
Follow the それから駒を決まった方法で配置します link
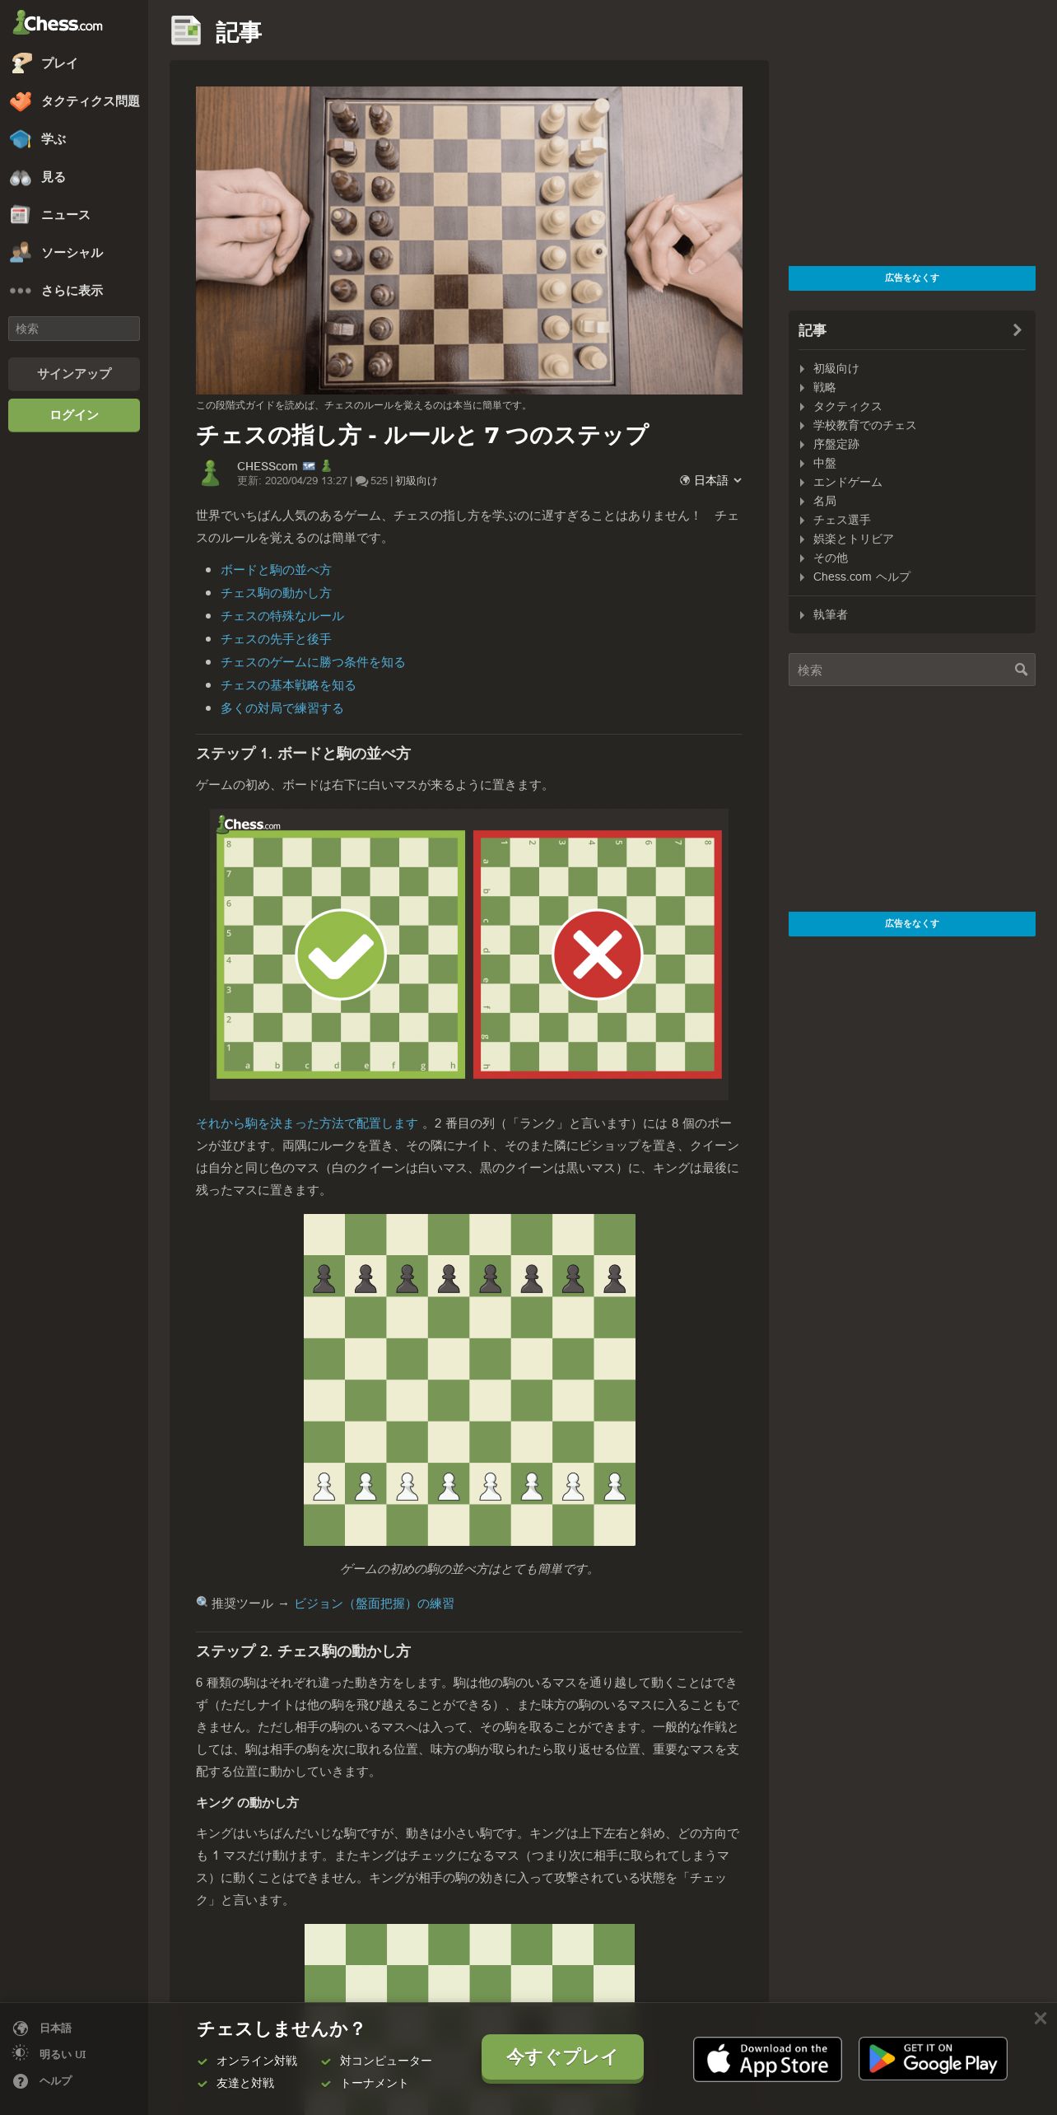(307, 1123)
